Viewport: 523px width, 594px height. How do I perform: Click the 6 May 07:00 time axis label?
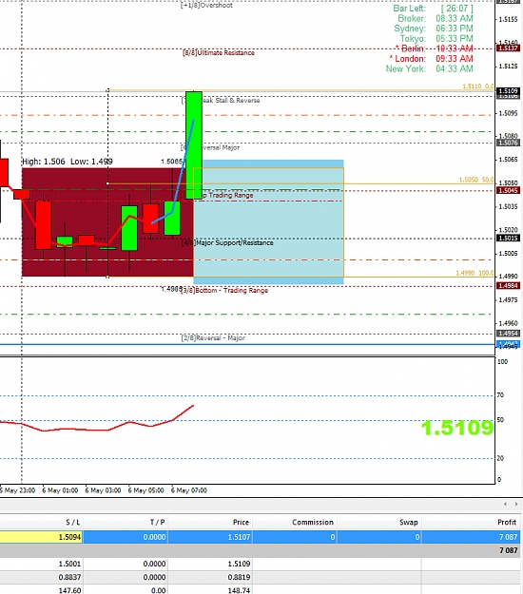coord(188,490)
